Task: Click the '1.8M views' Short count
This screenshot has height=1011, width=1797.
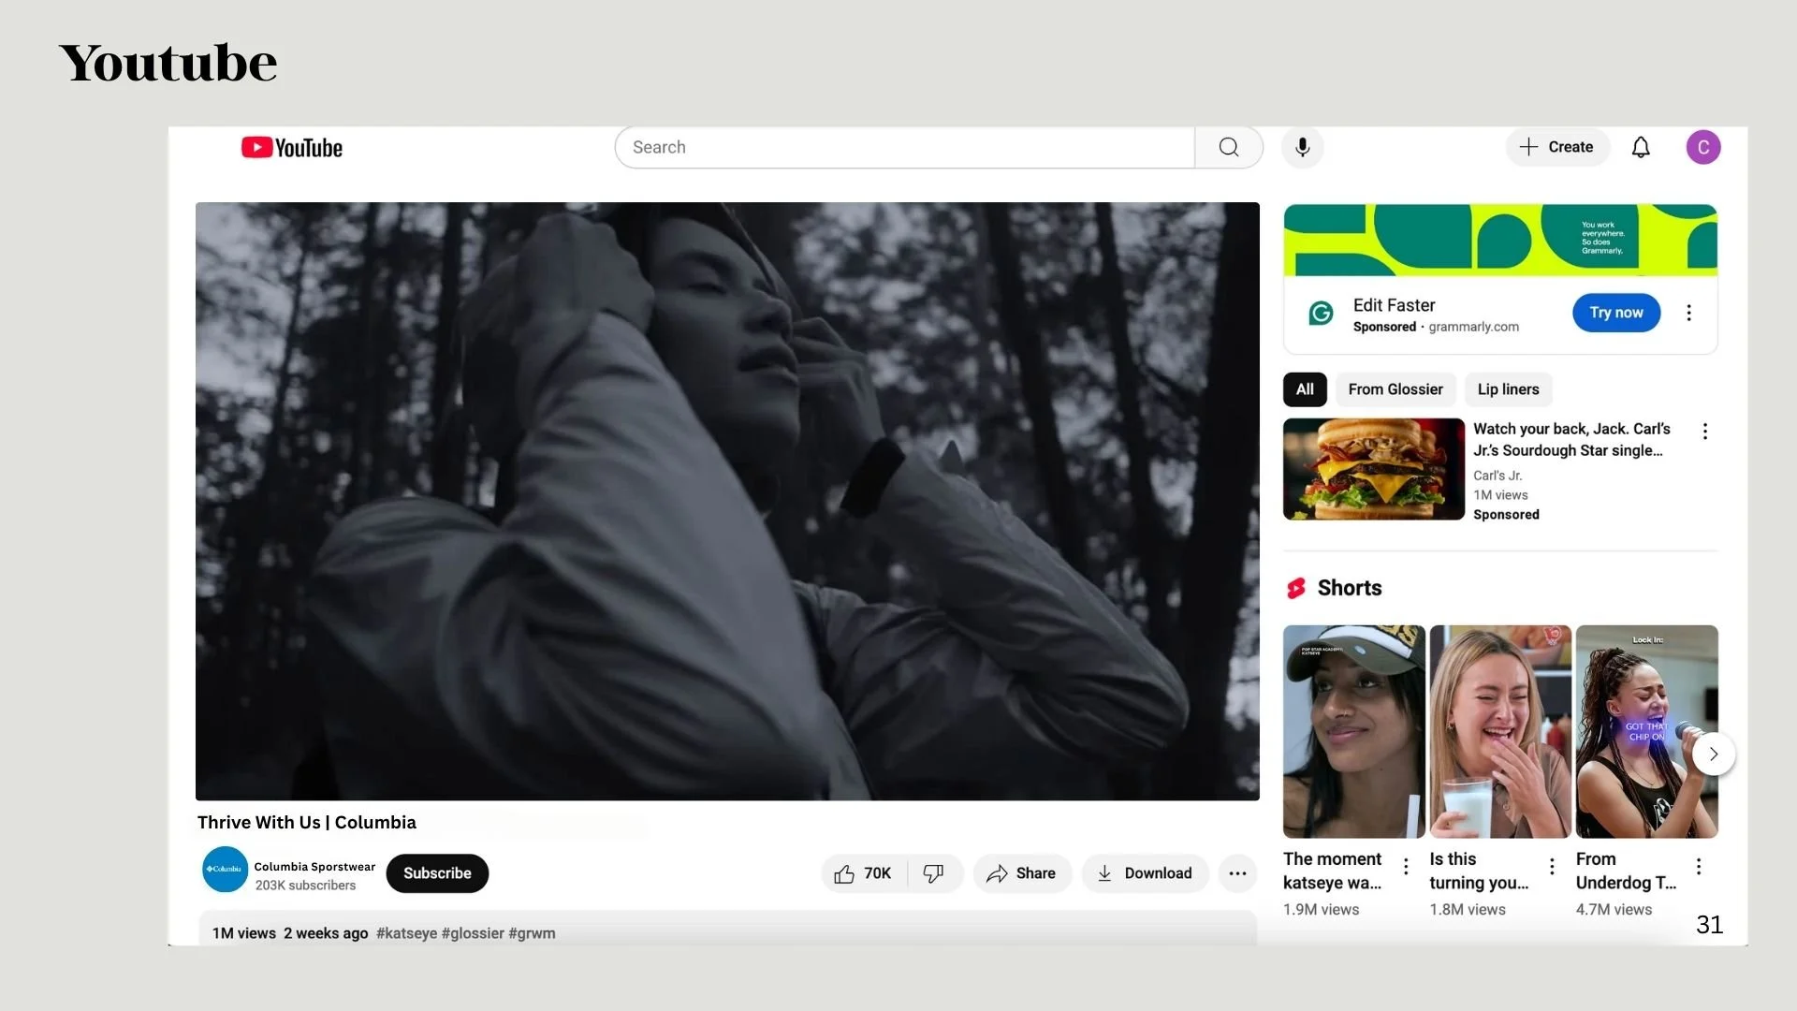Action: (1468, 909)
